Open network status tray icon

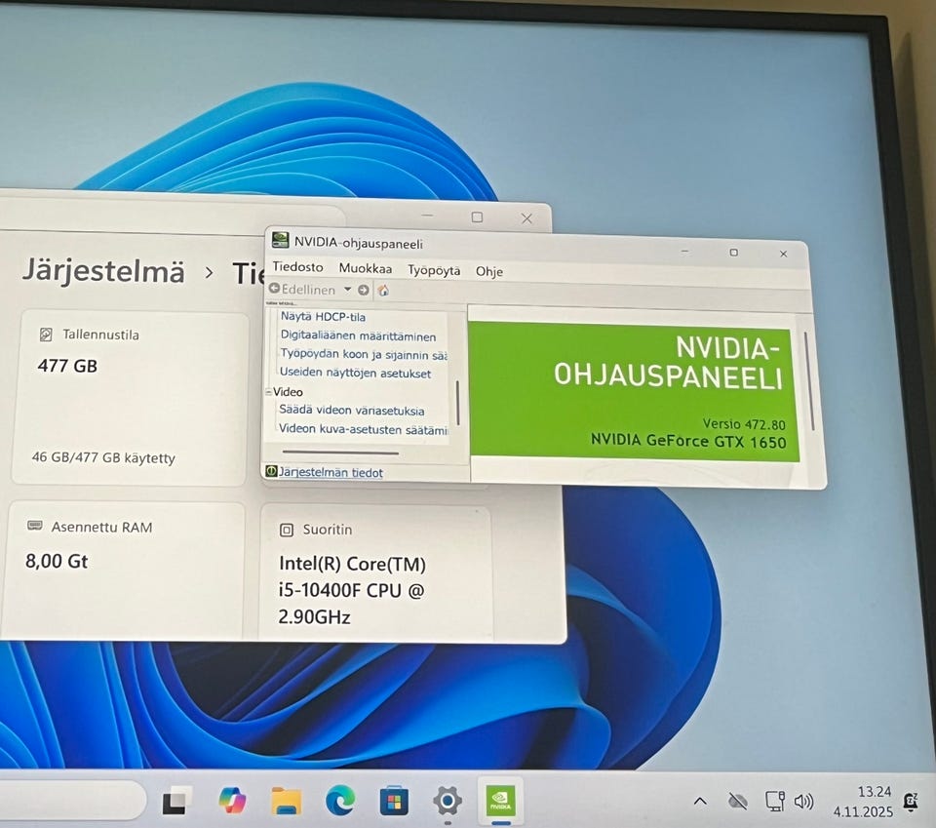pyautogui.click(x=775, y=801)
